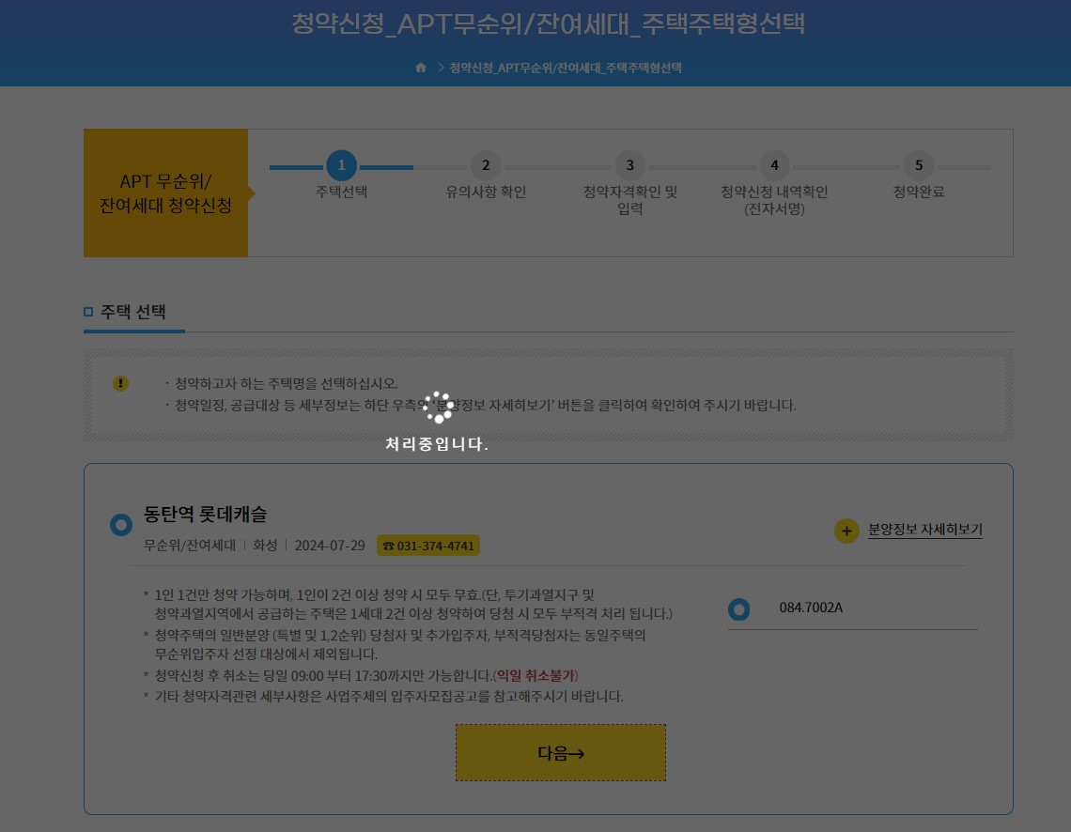Select step 2 유의사항 확인 circle
1071x832 pixels.
[x=486, y=165]
